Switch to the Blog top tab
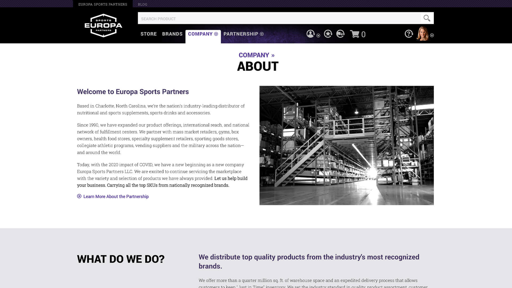Screen dimensions: 512x288 click(x=142, y=4)
